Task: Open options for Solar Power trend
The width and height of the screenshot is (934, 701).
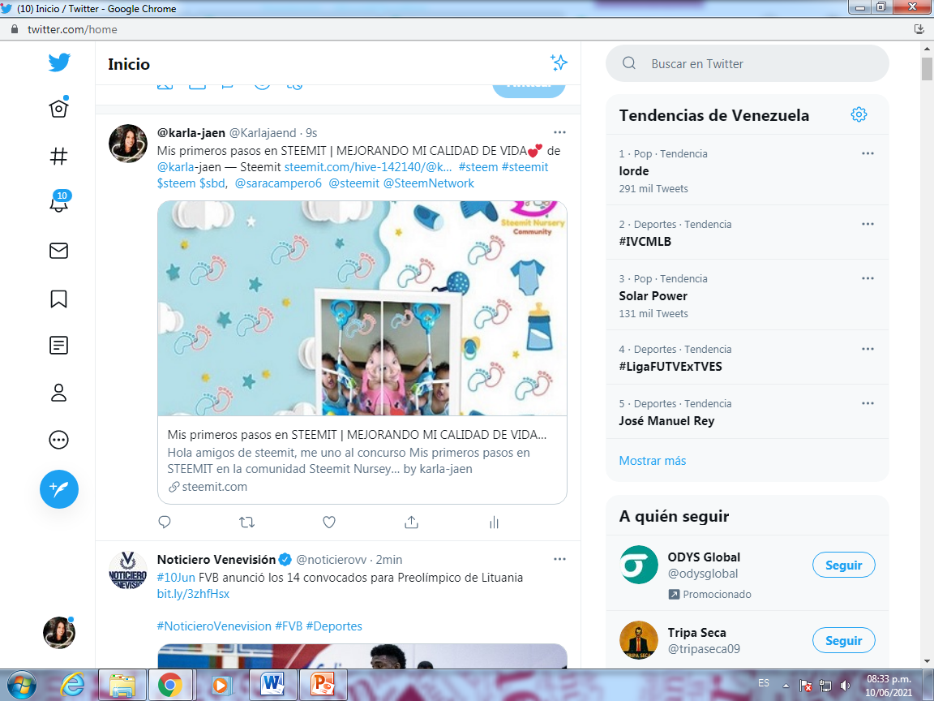Action: tap(868, 278)
